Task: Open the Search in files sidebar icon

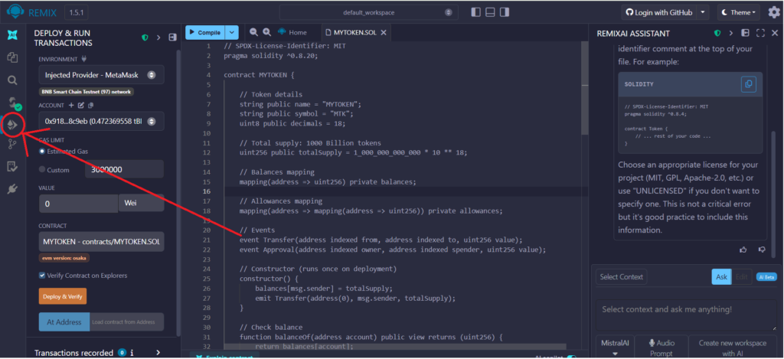Action: [12, 80]
